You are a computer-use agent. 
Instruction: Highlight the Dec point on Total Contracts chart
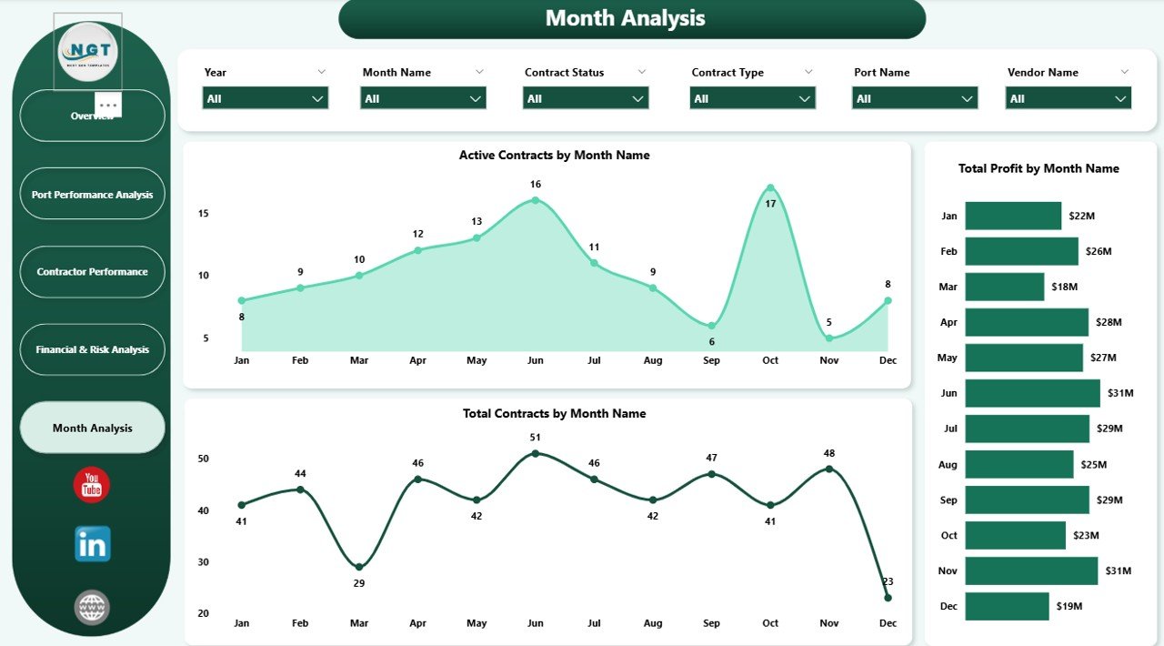[888, 598]
